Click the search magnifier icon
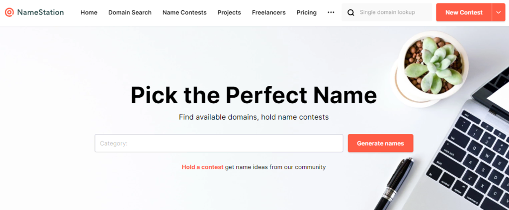This screenshot has height=210, width=509. [351, 12]
